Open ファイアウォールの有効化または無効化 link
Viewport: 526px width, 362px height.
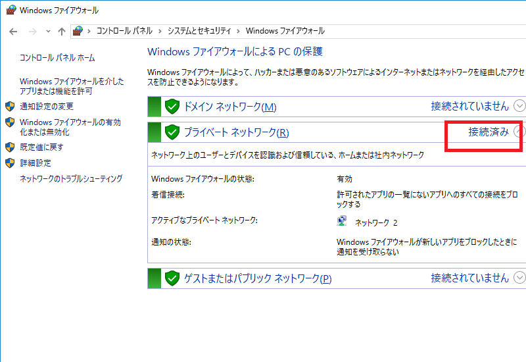tap(70, 127)
